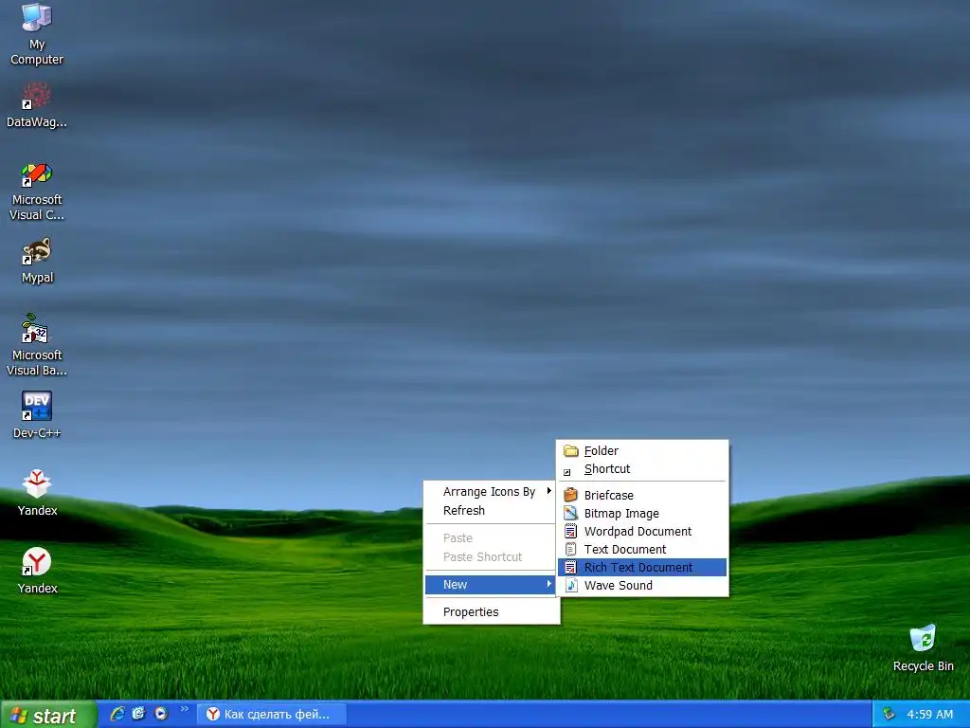Choose Text Document in the New submenu
Image resolution: width=970 pixels, height=728 pixels.
coord(642,549)
